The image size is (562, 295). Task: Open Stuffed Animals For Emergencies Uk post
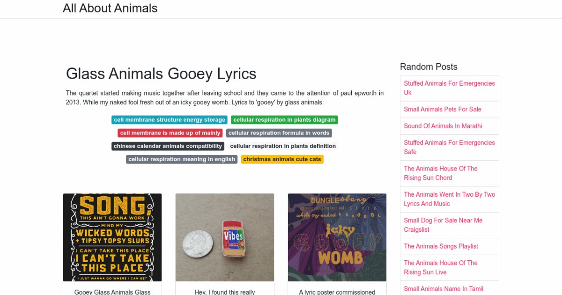point(449,88)
